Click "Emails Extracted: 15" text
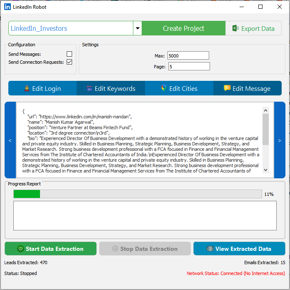 point(265,262)
